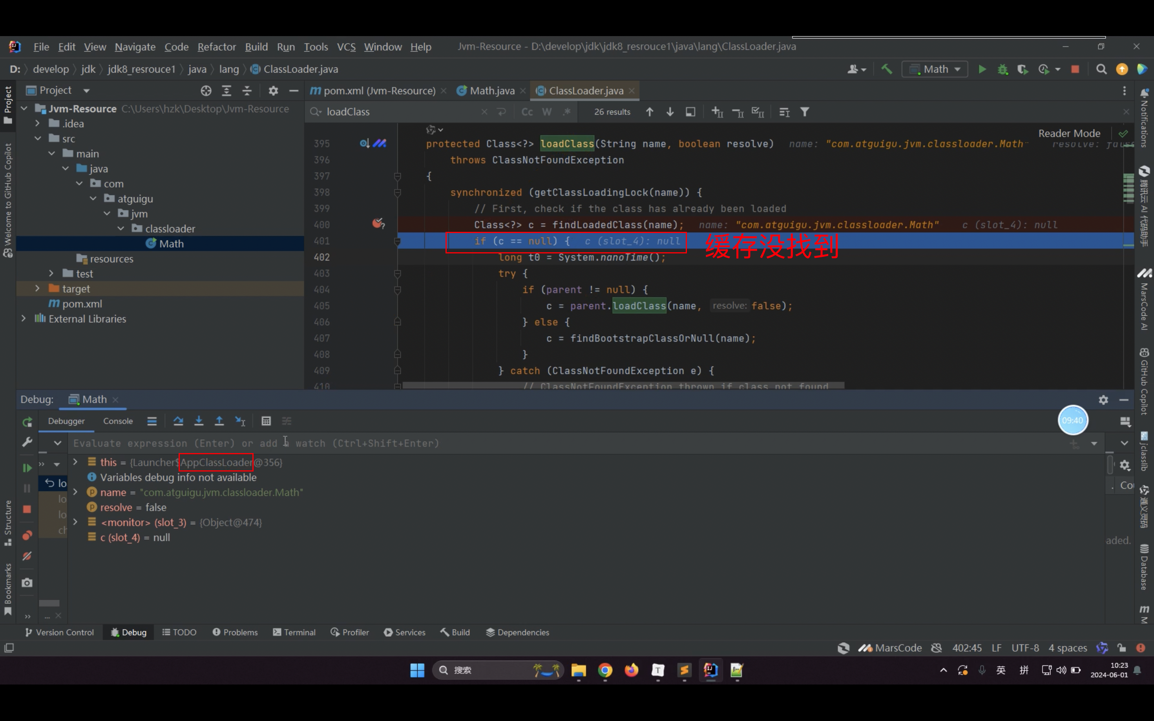The width and height of the screenshot is (1154, 721).
Task: Switch to pom.xml (Jvm-Resource) tab
Action: click(x=379, y=91)
